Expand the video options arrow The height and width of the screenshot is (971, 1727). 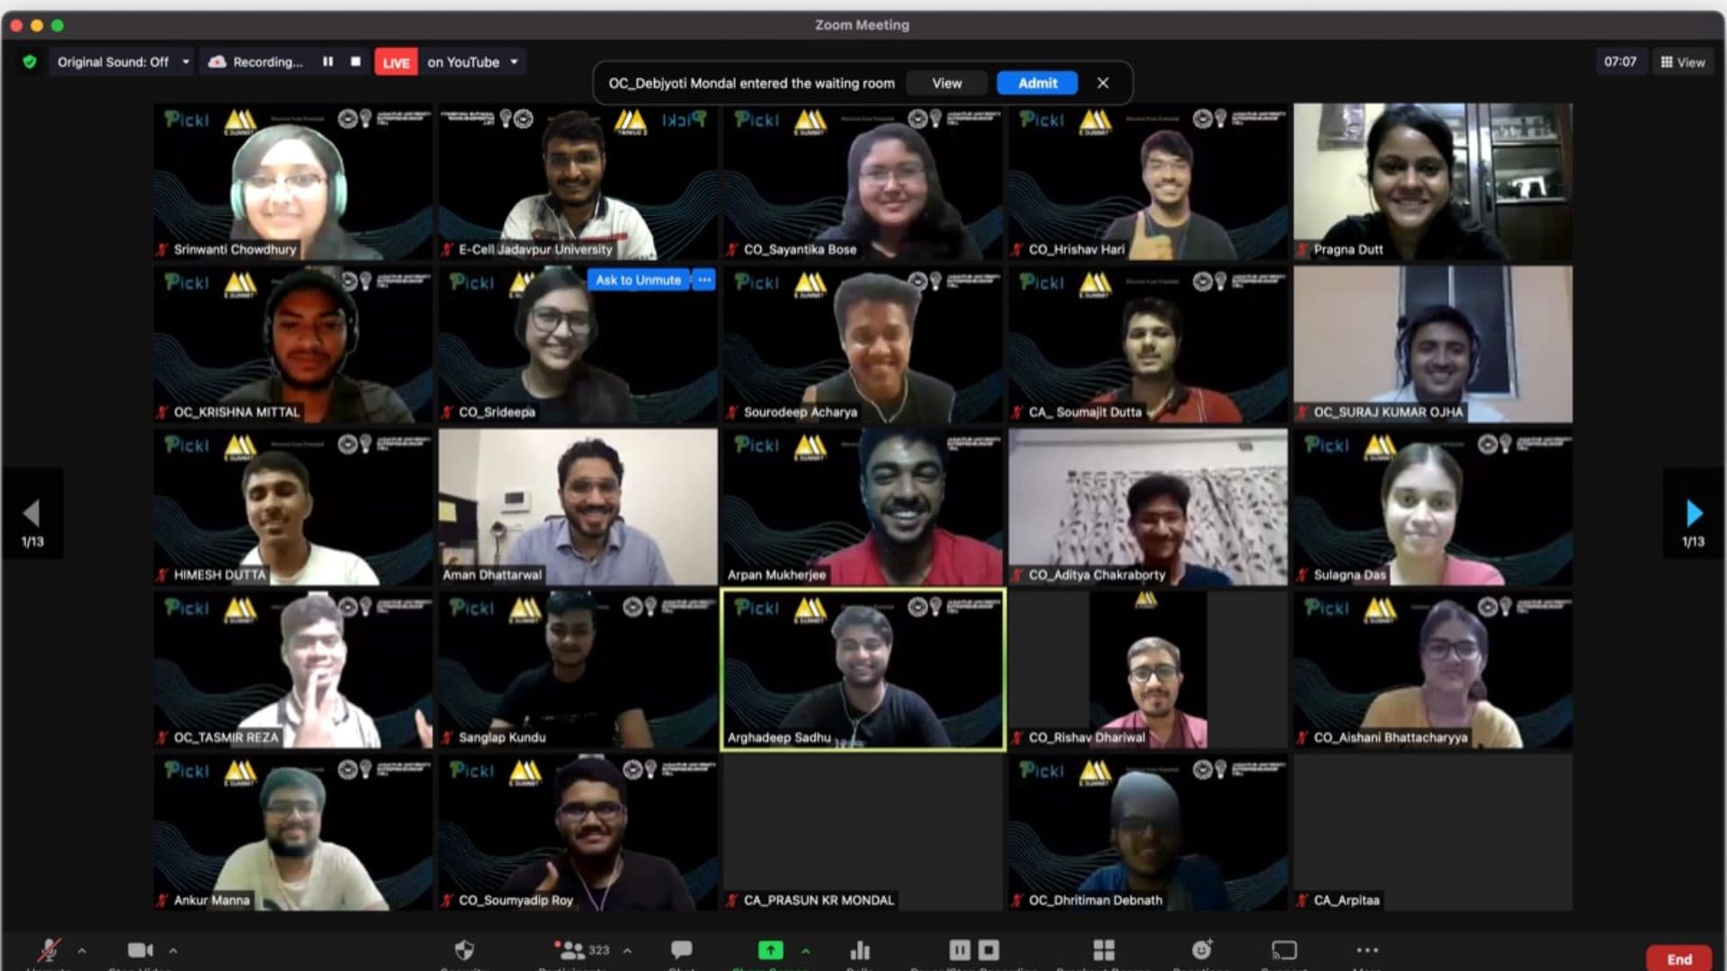173,950
